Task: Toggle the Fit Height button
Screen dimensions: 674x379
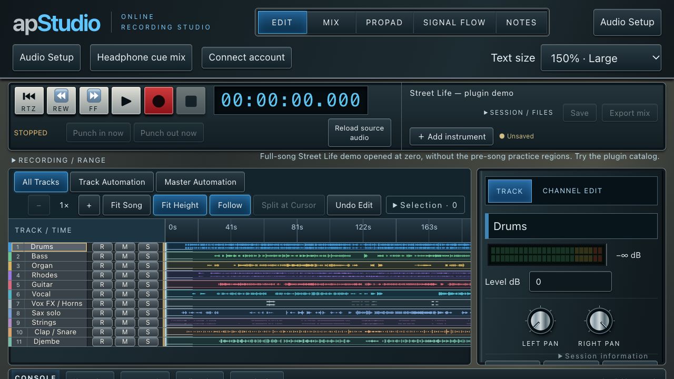Action: click(x=180, y=205)
